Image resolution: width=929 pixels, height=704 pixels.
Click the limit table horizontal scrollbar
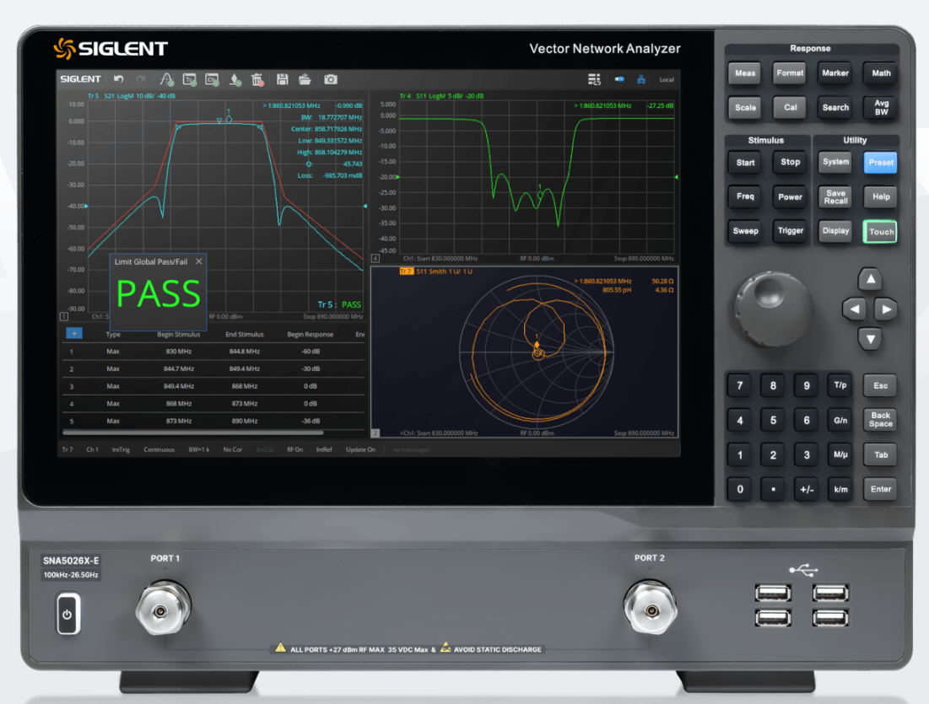[192, 433]
